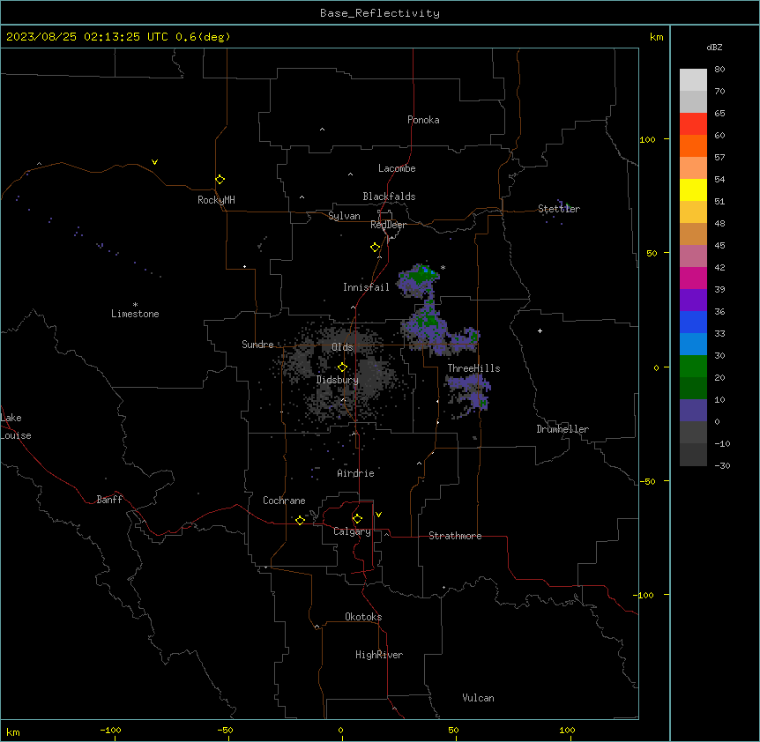Click the Lake Louise label
760x742 pixels.
(16, 427)
